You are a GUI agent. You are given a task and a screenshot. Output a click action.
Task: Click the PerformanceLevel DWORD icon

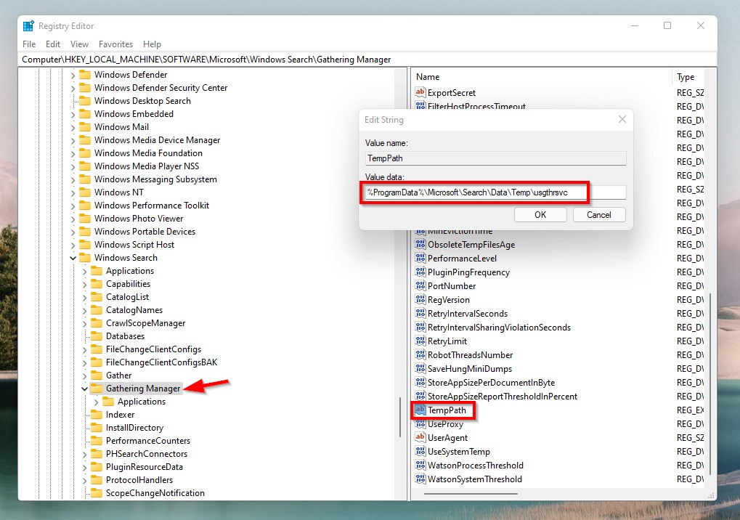pyautogui.click(x=420, y=258)
